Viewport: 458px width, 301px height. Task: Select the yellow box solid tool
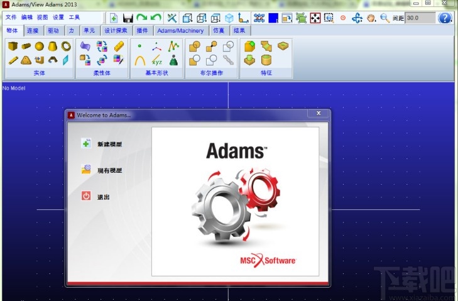pyautogui.click(x=13, y=46)
